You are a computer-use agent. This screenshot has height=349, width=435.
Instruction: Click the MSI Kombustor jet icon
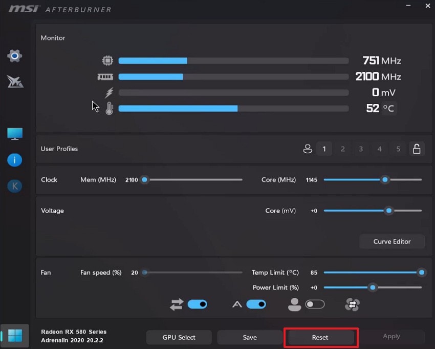pos(15,81)
